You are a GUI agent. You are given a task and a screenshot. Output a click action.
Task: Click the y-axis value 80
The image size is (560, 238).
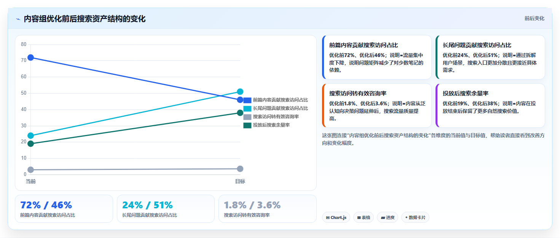(24, 44)
